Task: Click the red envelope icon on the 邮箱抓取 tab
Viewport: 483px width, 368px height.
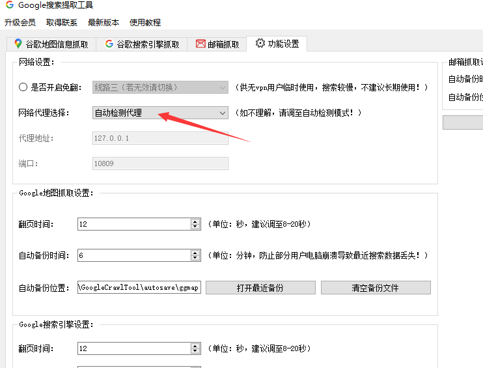Action: [x=200, y=44]
